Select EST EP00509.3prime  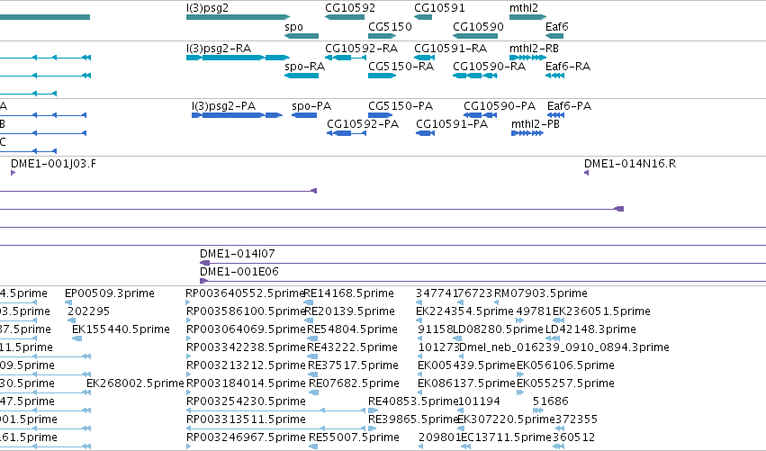click(x=110, y=293)
